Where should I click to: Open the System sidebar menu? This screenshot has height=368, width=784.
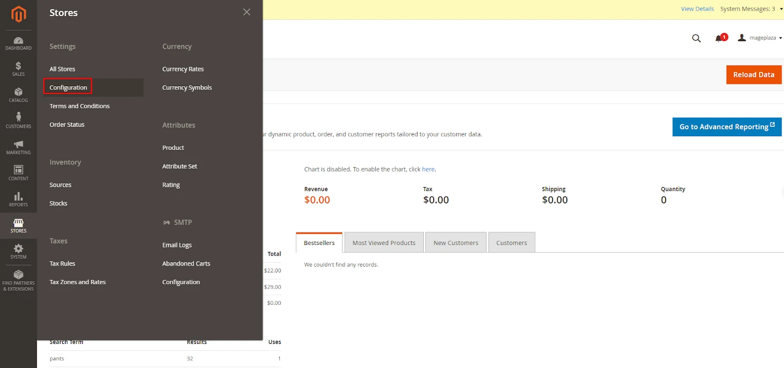click(19, 252)
